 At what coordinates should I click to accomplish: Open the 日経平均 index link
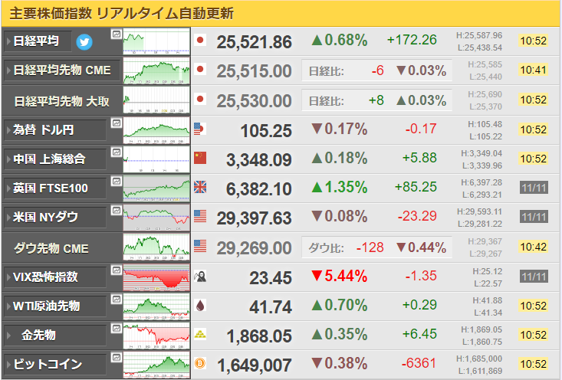[x=36, y=41]
